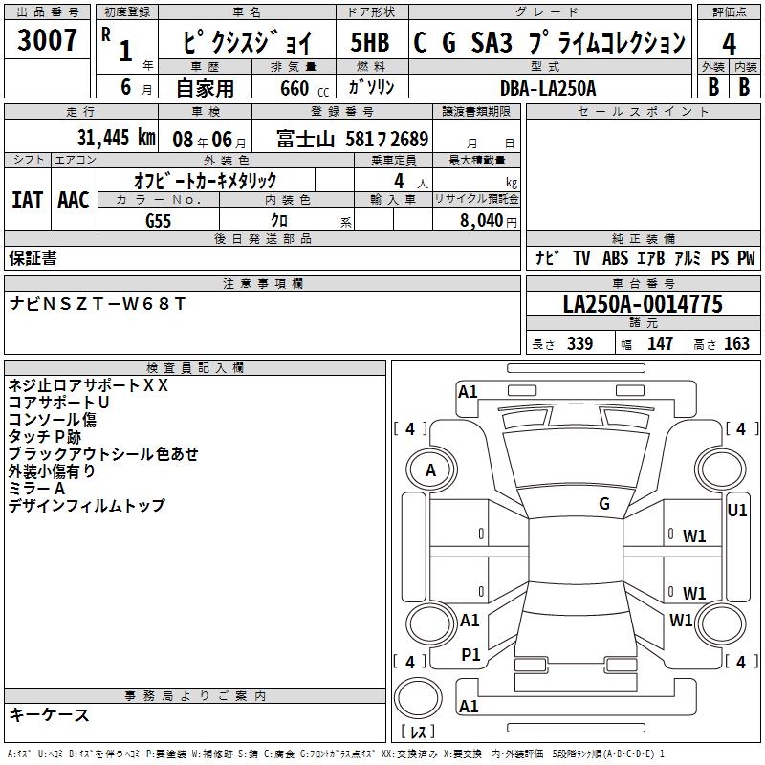
Task: Select air conditioner value AAC
Action: 74,200
